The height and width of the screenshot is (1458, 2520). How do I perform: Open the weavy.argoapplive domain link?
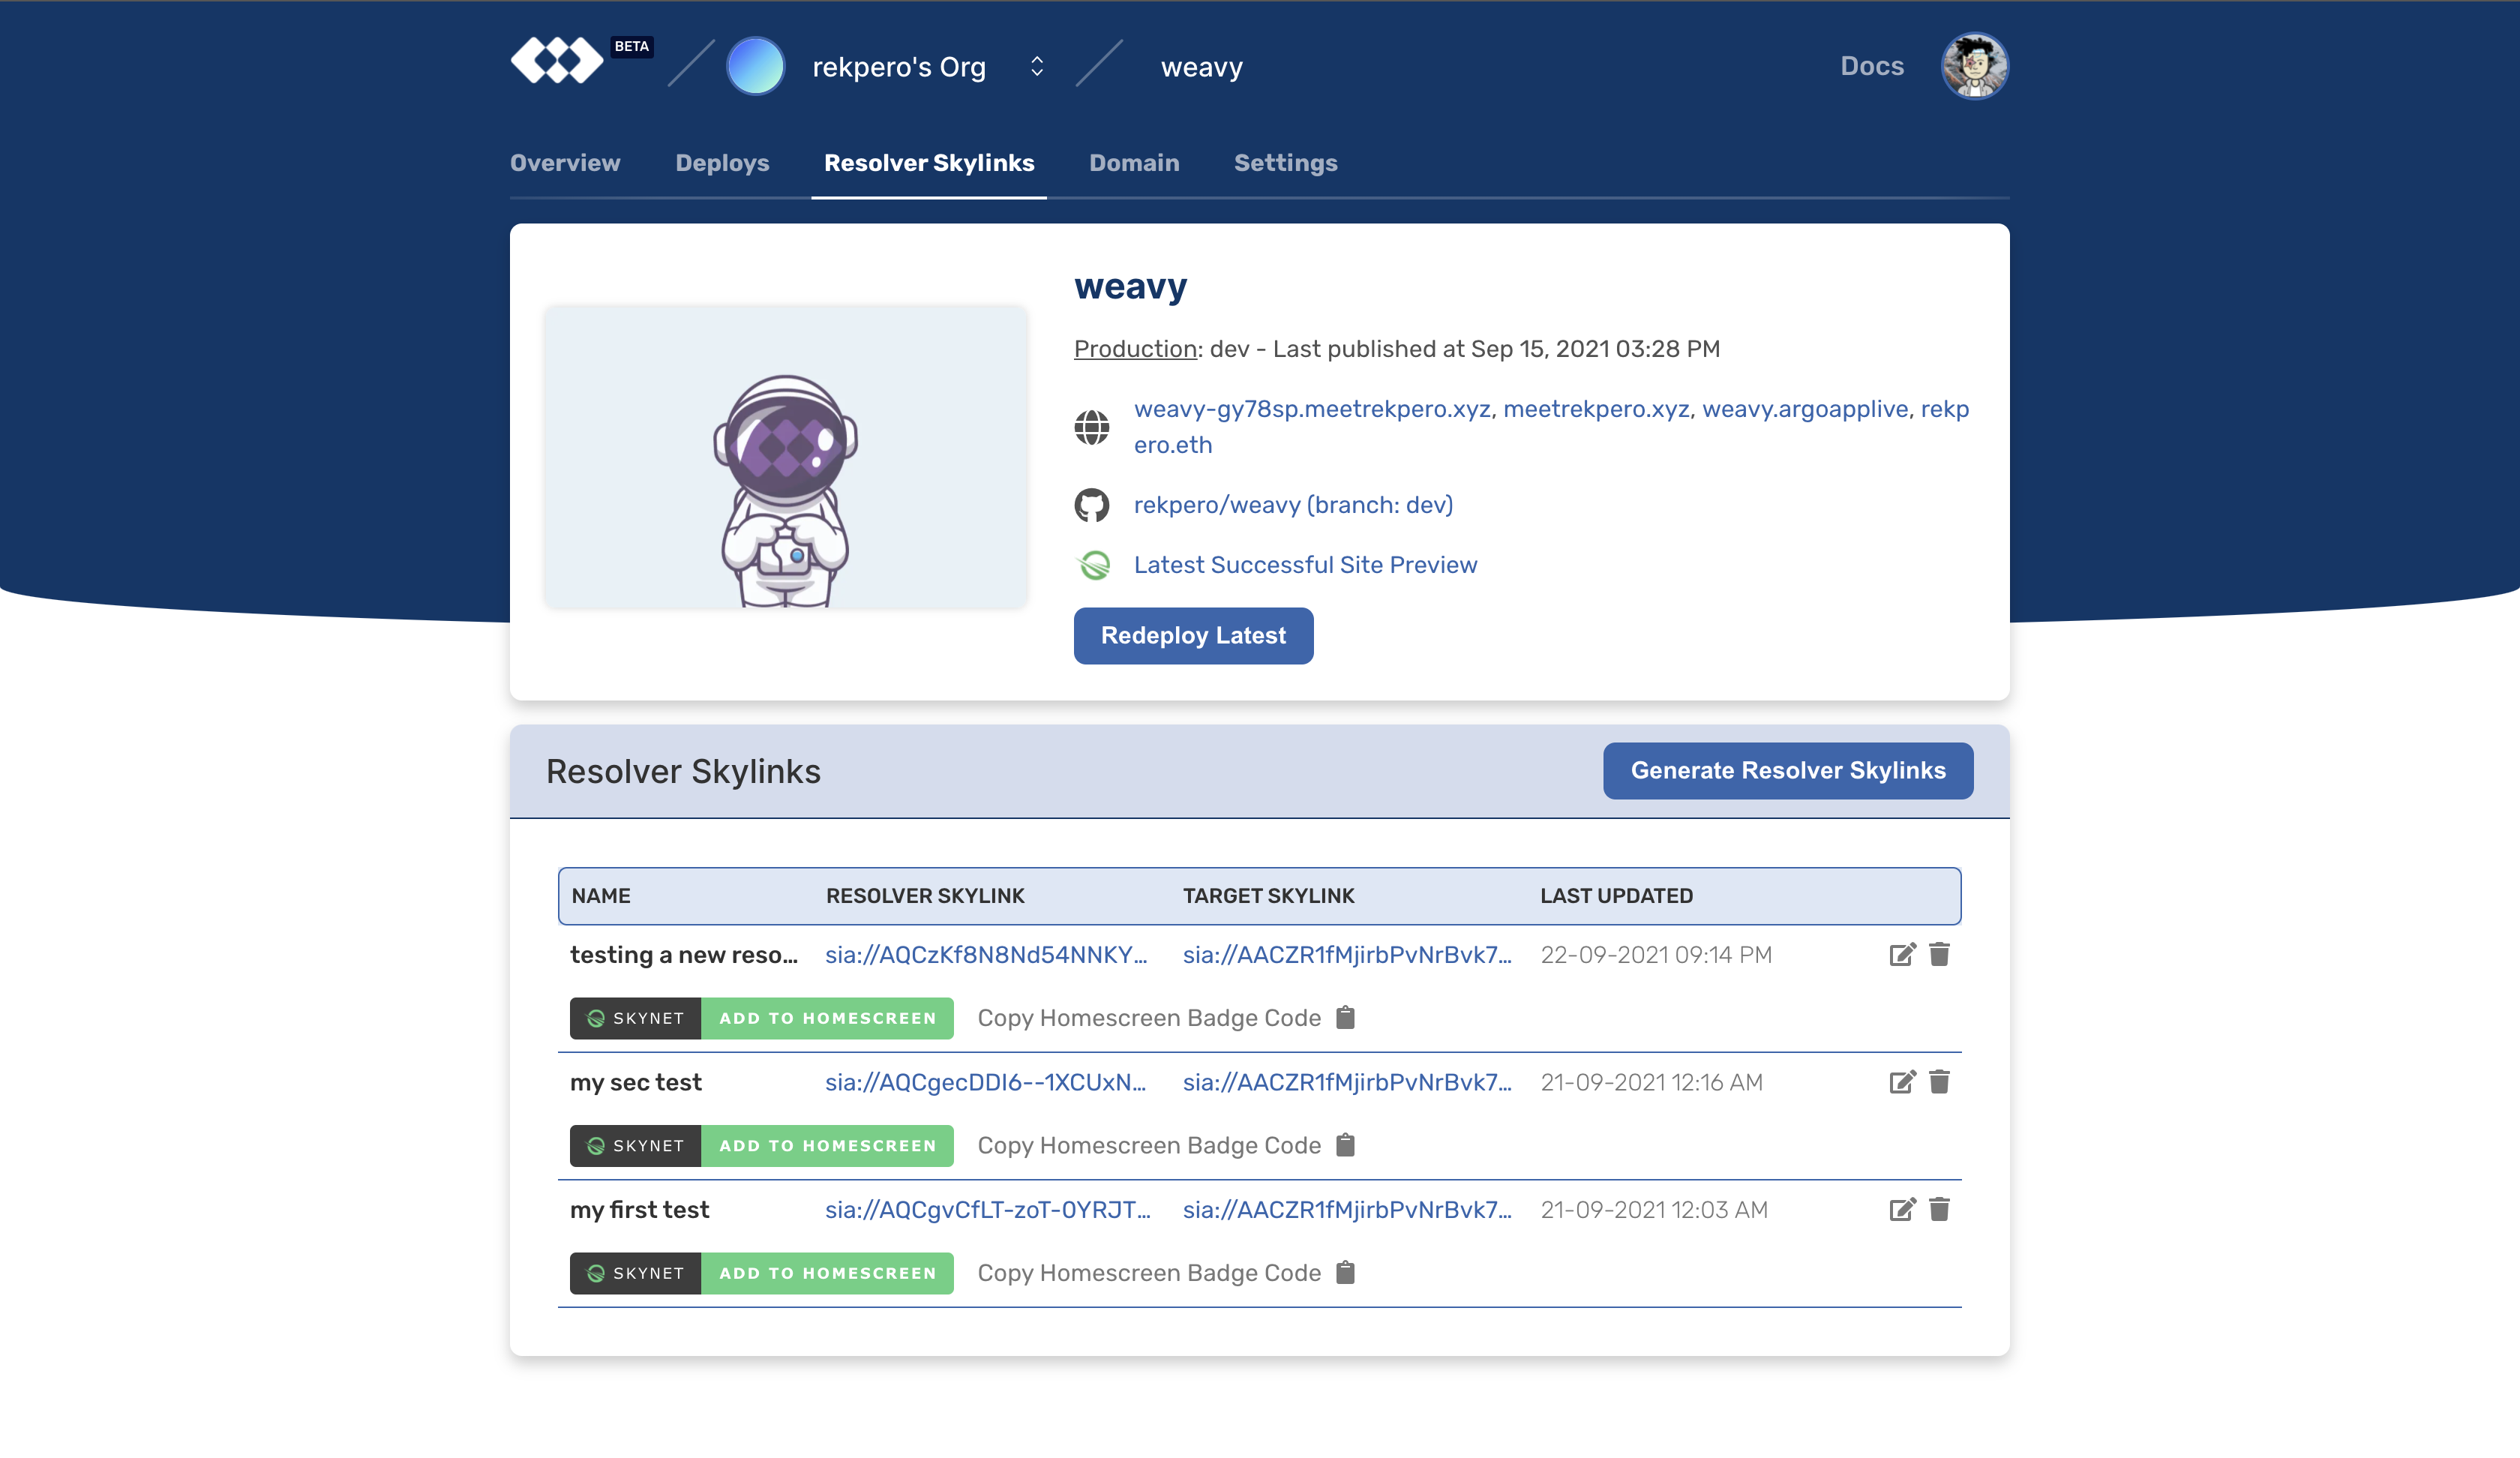(x=1805, y=409)
